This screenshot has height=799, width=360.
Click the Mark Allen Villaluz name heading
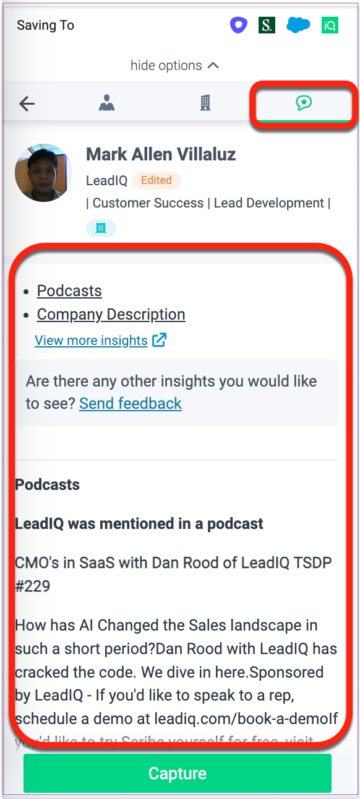click(x=161, y=154)
